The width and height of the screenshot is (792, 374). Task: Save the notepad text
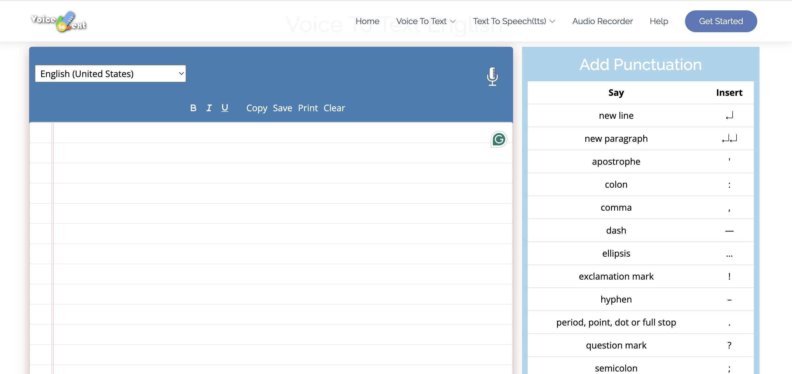click(282, 108)
